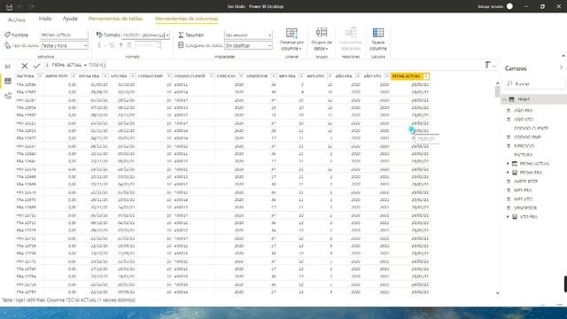Collapse the Hoja1 table in Campos
Viewport: 567px width, 319px height.
(504, 99)
